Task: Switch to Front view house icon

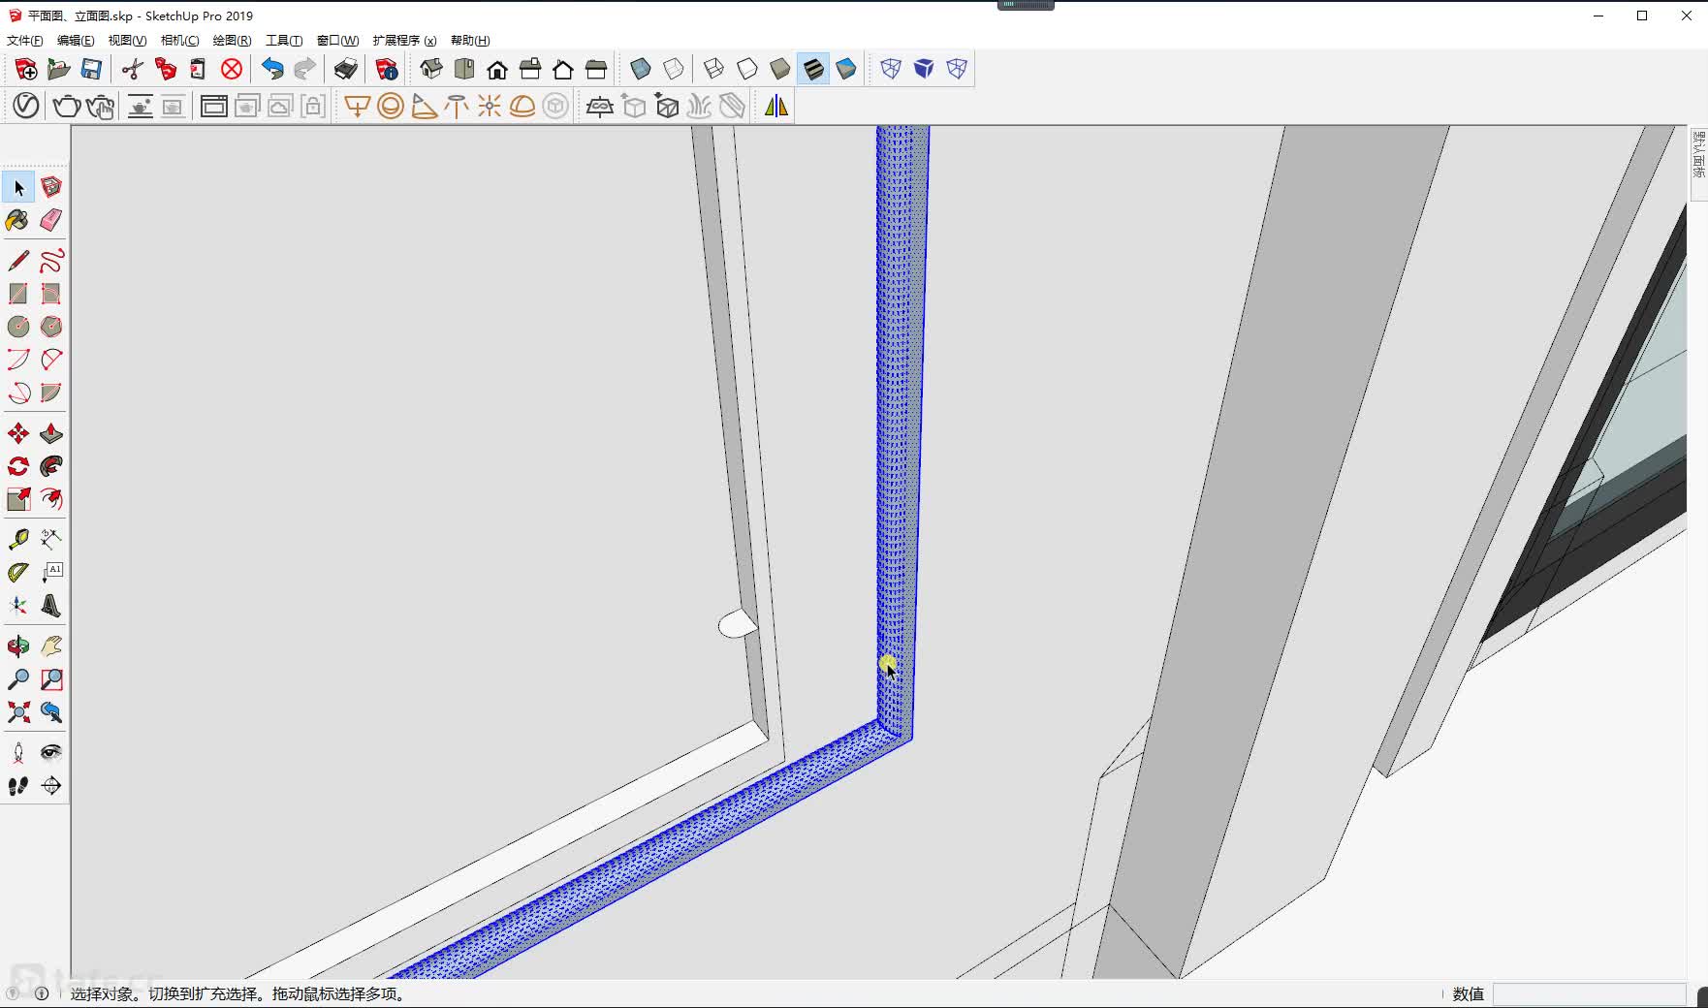Action: (497, 69)
